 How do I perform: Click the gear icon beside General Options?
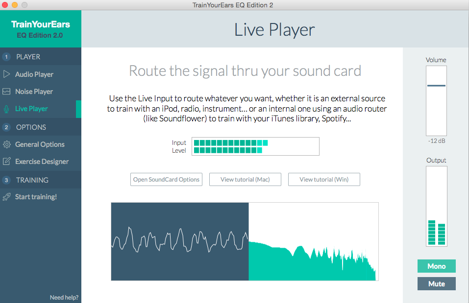6,144
